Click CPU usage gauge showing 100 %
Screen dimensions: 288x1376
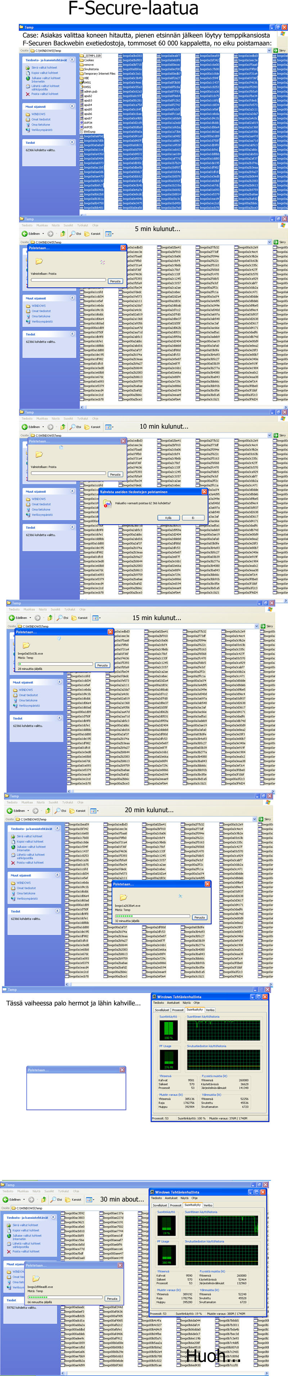point(168,1030)
